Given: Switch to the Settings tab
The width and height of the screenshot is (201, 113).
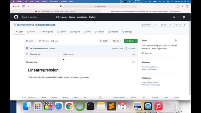Looking at the screenshot, I should pos(127,32).
